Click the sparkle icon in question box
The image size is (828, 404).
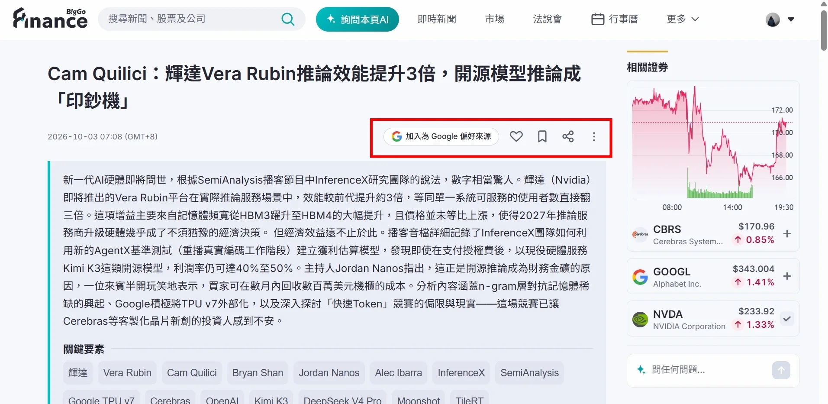tap(641, 369)
